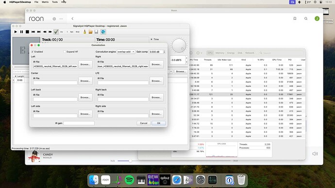
Task: Open Roon user profile J avatar
Action: tap(317, 18)
